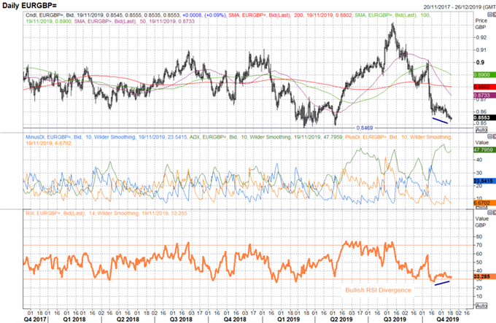The width and height of the screenshot is (496, 323).
Task: Click the 'Q2 2018' time axis label
Action: coord(128,319)
